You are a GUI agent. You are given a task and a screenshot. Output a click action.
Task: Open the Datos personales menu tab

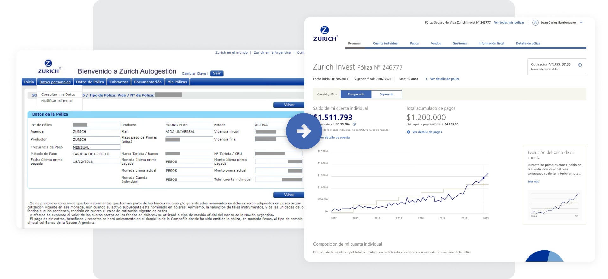click(x=55, y=82)
